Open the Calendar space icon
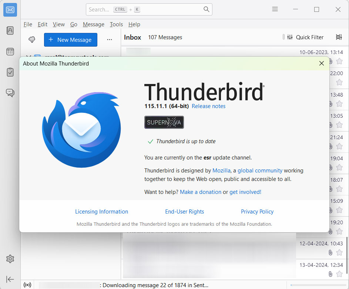This screenshot has width=349, height=289. point(10,51)
